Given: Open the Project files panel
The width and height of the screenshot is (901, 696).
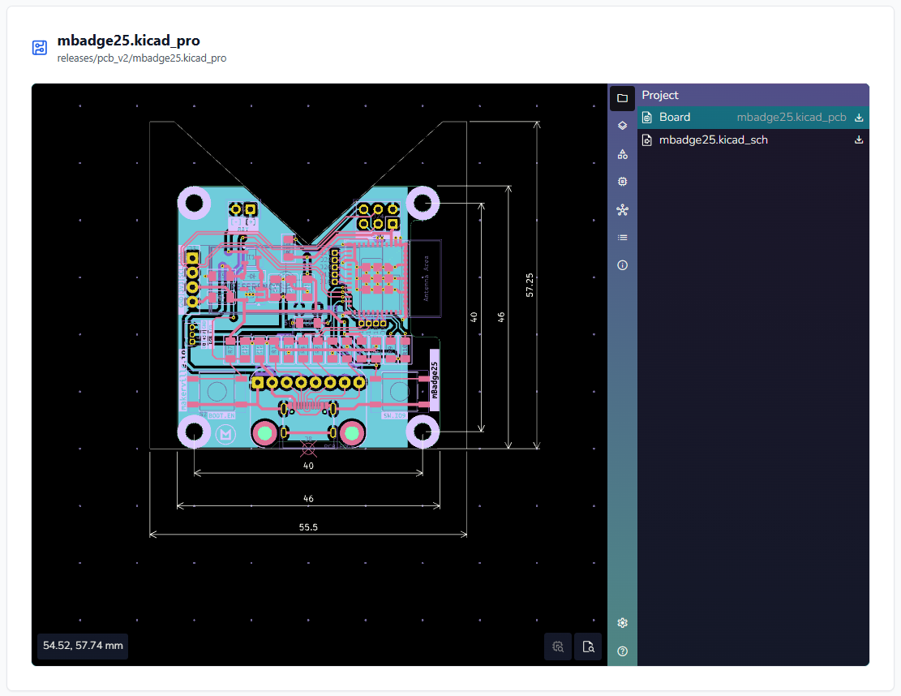Looking at the screenshot, I should [622, 98].
